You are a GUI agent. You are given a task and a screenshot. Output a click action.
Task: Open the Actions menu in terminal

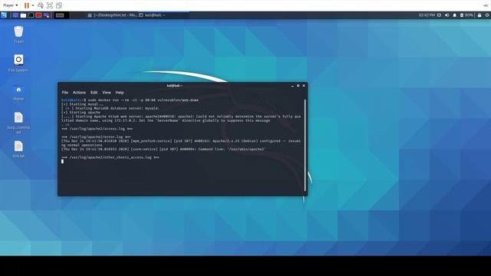tap(79, 93)
